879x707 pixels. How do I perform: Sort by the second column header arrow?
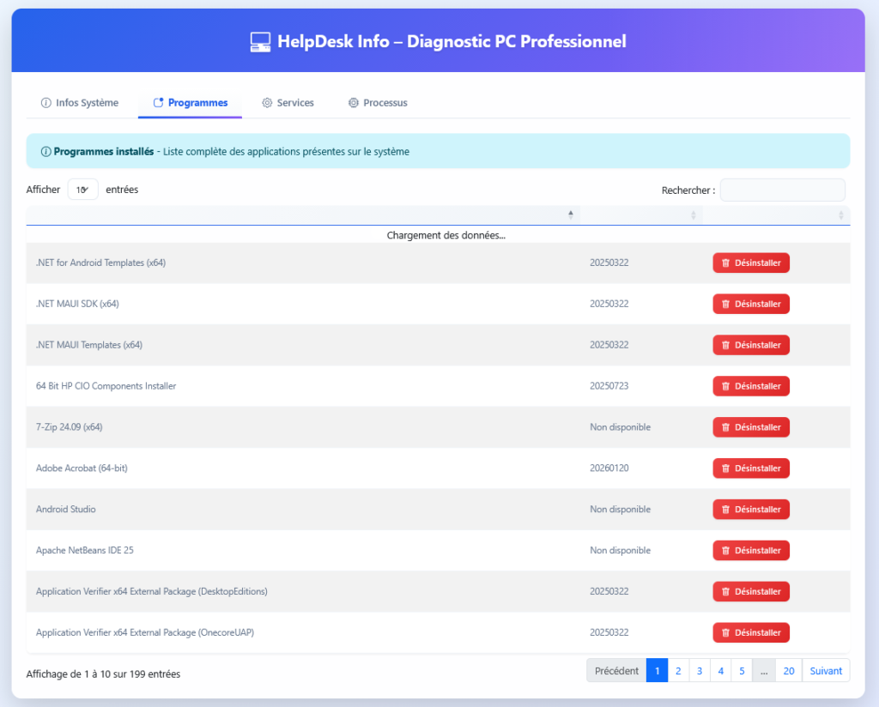pos(694,215)
